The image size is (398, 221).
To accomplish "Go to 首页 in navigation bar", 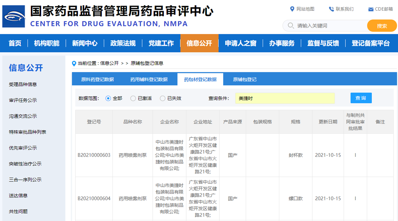I will click(15, 43).
